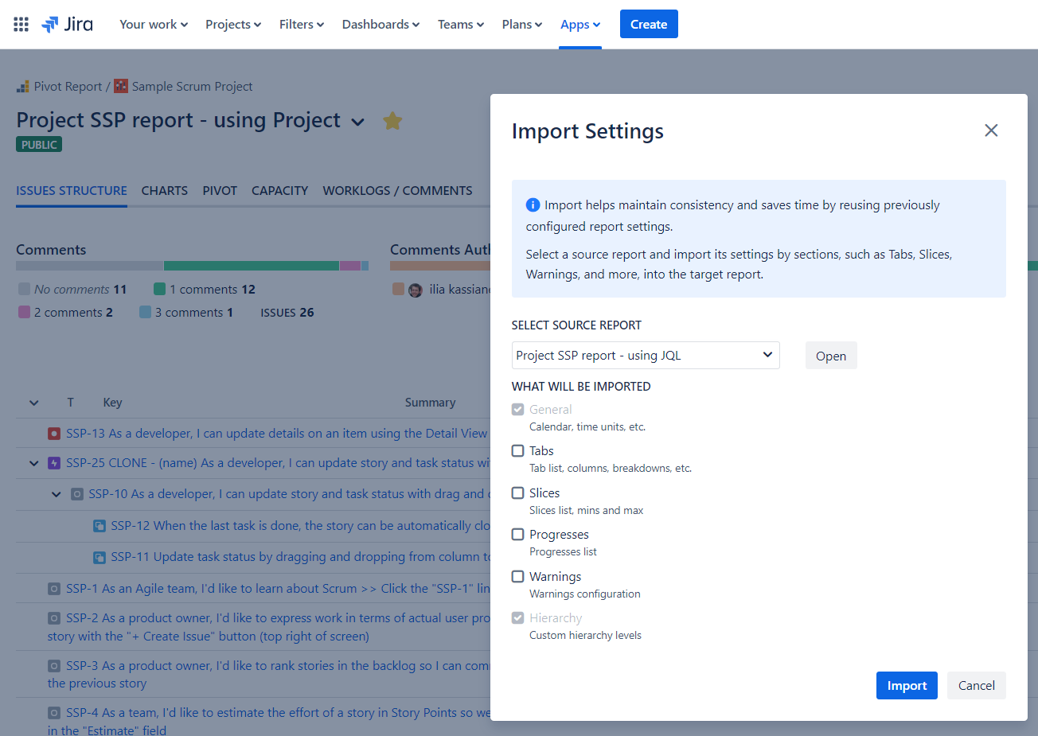Switch to the Pivot tab

pyautogui.click(x=220, y=191)
